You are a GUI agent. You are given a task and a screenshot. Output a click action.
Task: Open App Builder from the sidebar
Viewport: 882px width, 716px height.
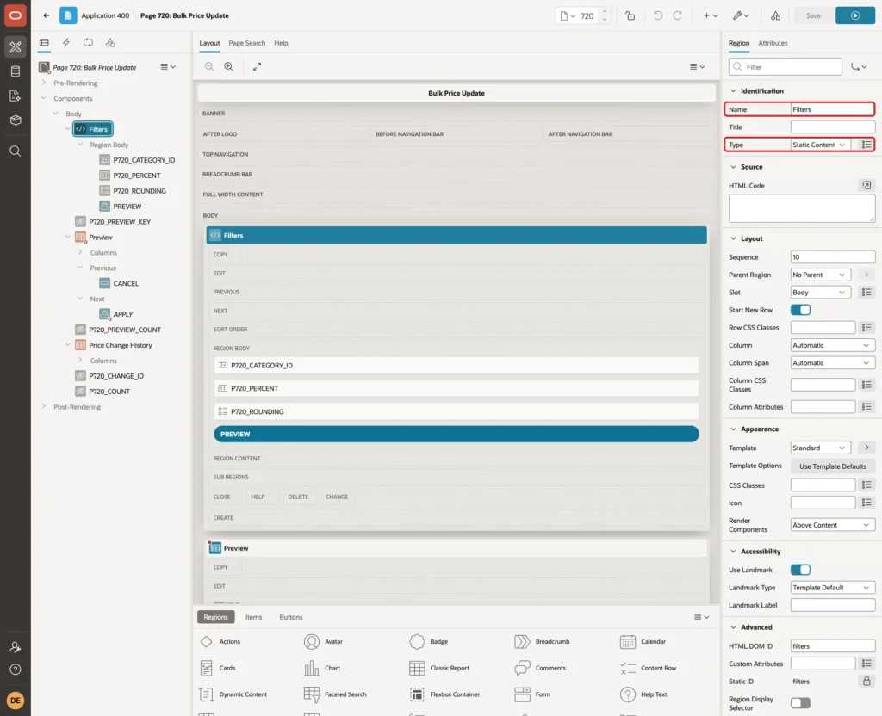coord(16,47)
